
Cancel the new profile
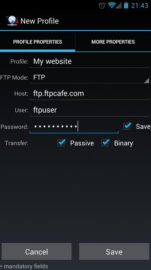(36, 252)
